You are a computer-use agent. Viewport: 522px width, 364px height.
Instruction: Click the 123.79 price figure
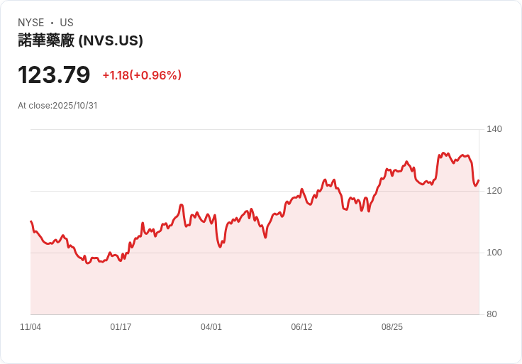(54, 75)
